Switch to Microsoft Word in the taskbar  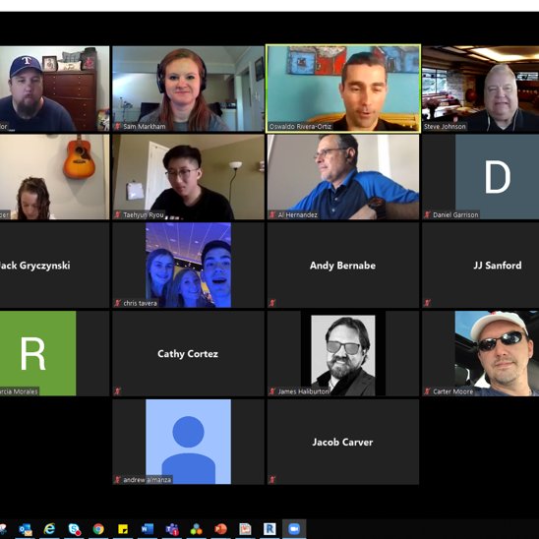tap(148, 529)
